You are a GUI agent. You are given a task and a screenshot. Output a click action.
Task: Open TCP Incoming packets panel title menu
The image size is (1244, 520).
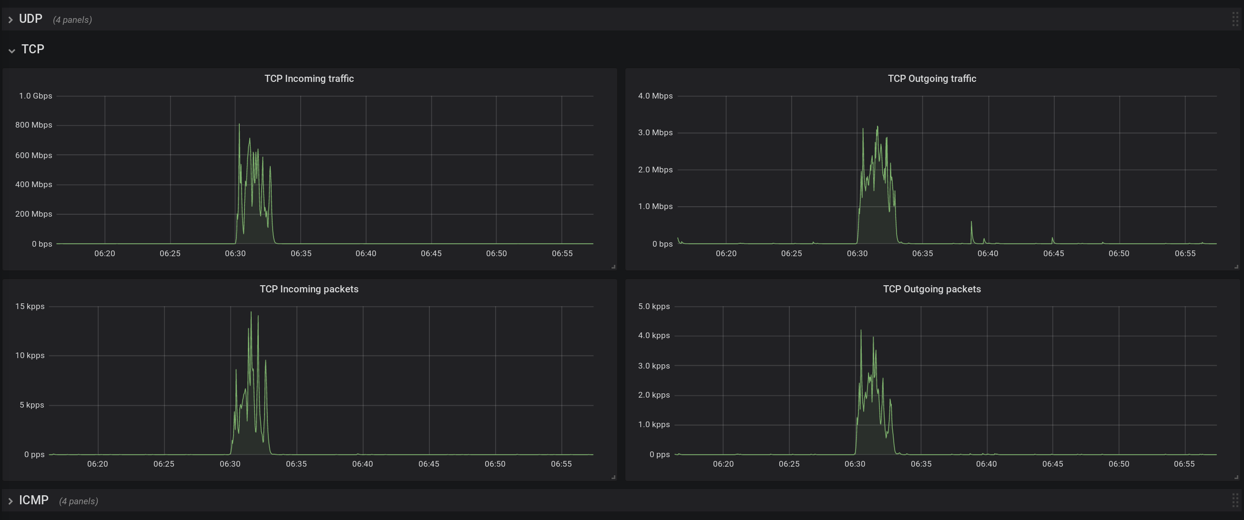point(309,289)
